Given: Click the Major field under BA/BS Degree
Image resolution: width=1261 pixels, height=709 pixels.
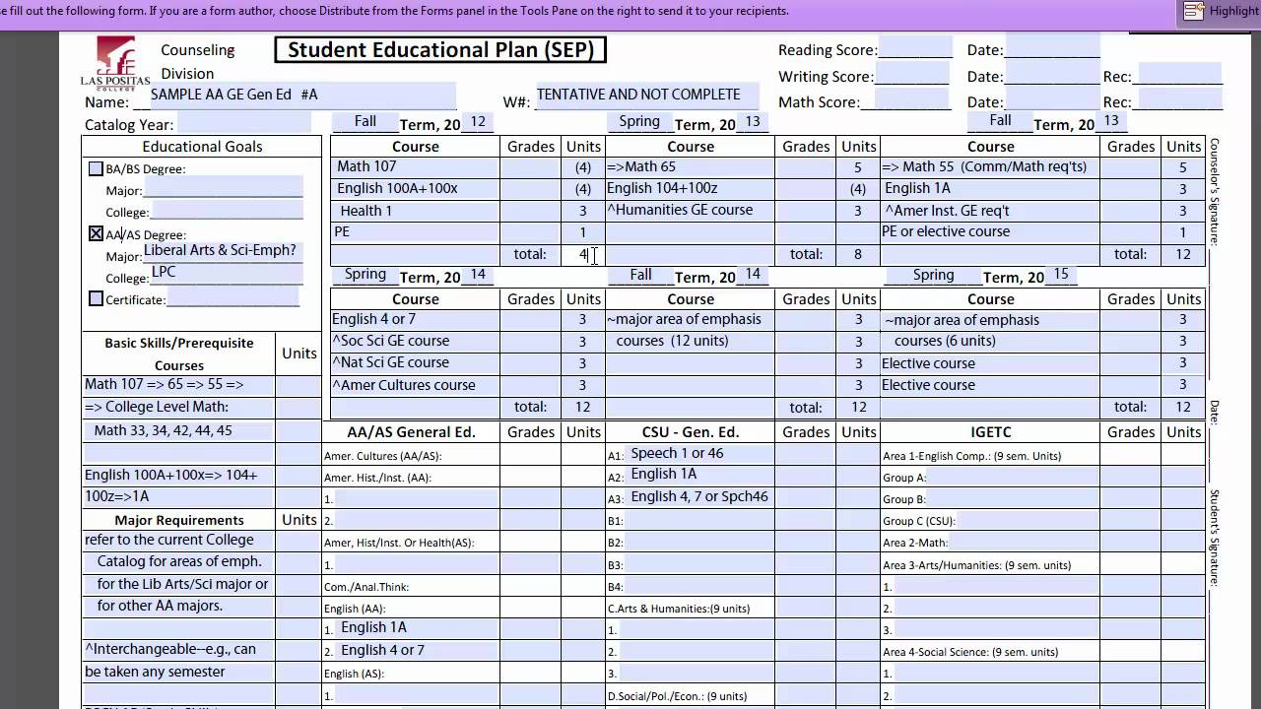Looking at the screenshot, I should [x=224, y=188].
